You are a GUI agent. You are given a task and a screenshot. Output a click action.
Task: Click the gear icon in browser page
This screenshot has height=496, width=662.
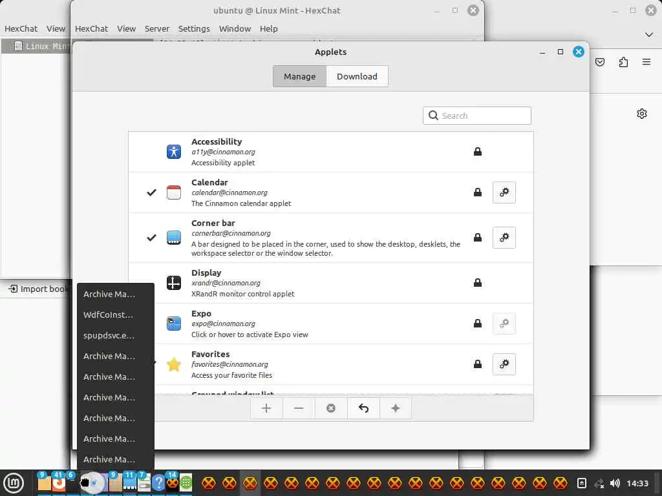642,114
